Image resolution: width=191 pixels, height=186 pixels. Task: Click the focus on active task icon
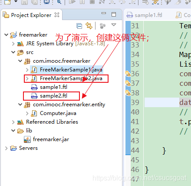tap(102, 26)
